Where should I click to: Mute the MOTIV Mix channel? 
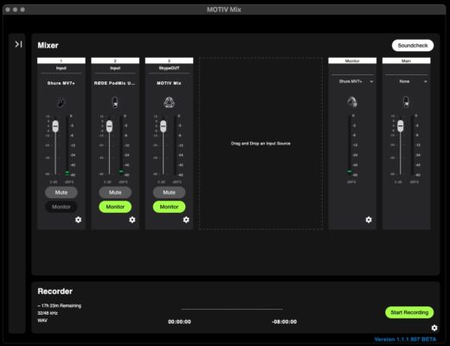point(169,192)
